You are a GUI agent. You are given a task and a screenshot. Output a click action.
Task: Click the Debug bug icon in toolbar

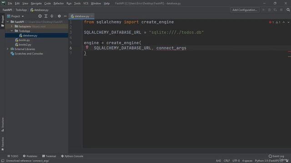coord(269,10)
